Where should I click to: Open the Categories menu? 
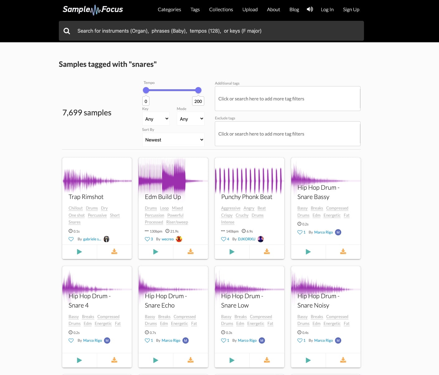tap(169, 10)
